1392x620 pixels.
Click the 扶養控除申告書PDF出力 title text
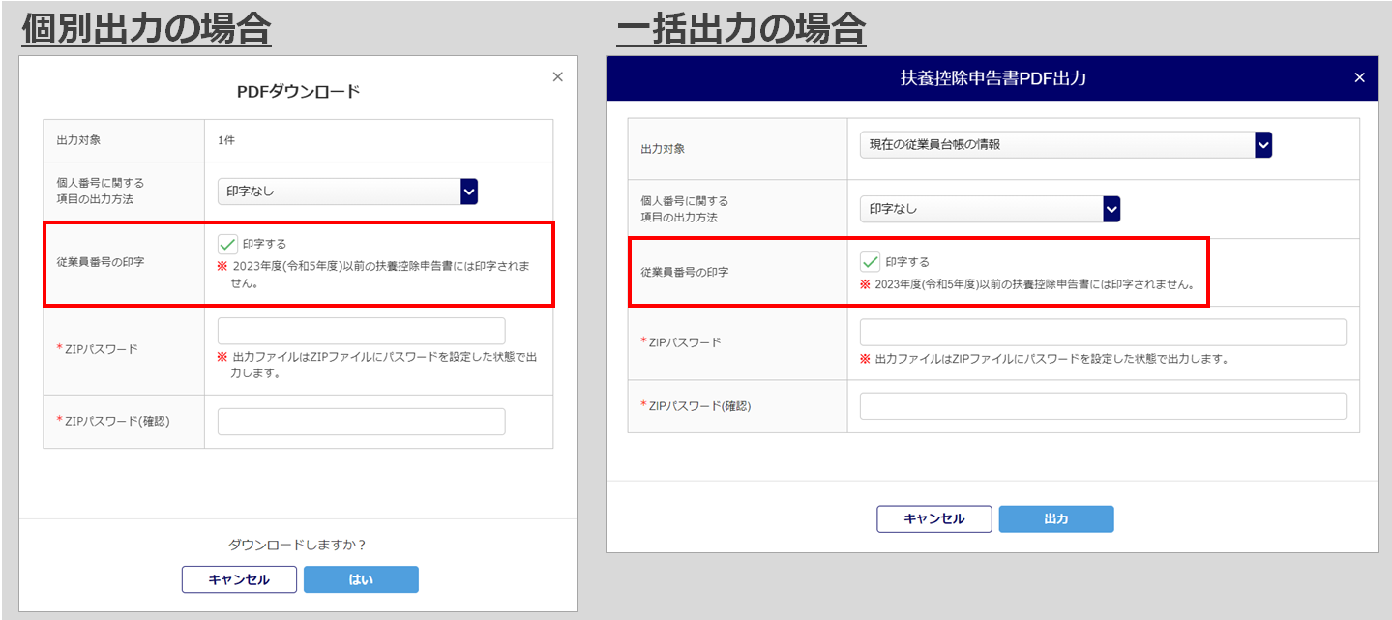[992, 78]
